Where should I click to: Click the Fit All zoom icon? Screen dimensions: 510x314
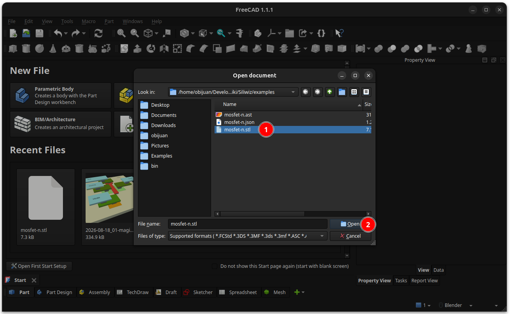click(122, 34)
